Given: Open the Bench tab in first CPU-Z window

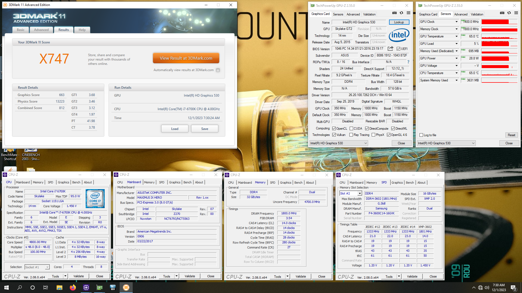Looking at the screenshot, I should (x=76, y=182).
